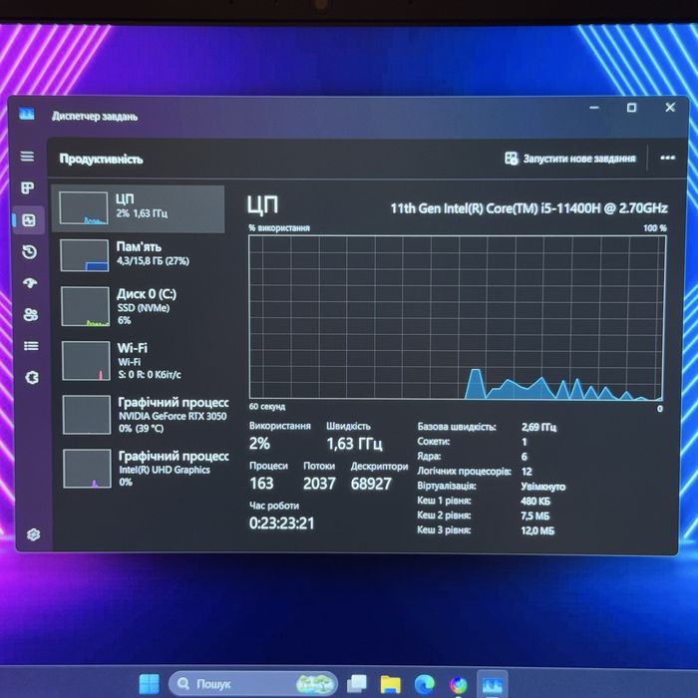
Task: Select the Performance page icon
Action: click(x=29, y=220)
